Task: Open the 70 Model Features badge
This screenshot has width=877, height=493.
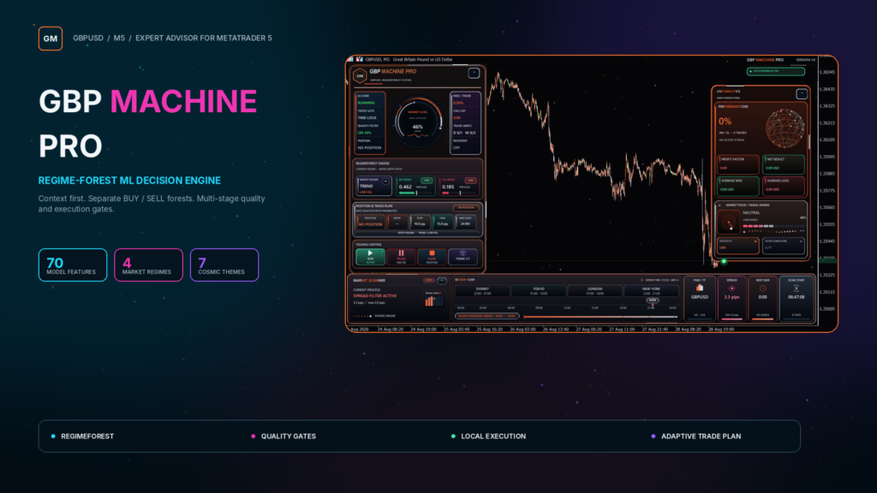Action: coord(73,265)
